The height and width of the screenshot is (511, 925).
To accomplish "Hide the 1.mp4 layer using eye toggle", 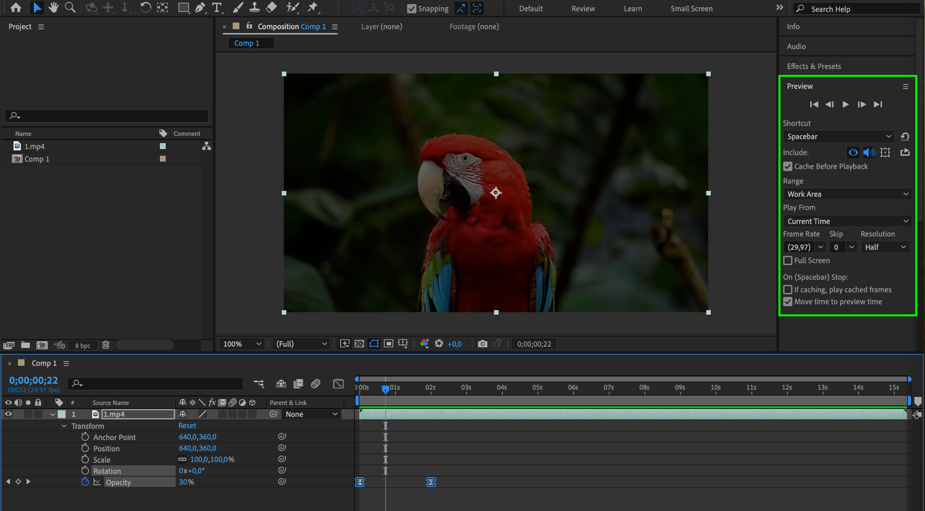I will click(8, 414).
